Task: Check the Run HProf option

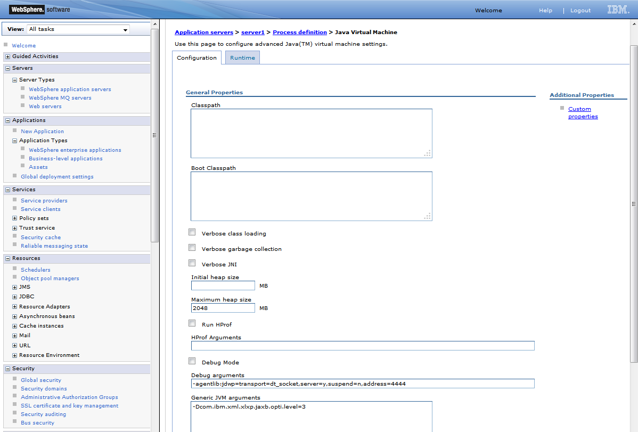Action: pos(192,323)
